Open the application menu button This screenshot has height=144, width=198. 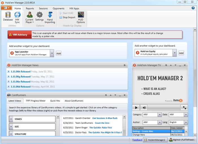tap(7, 8)
